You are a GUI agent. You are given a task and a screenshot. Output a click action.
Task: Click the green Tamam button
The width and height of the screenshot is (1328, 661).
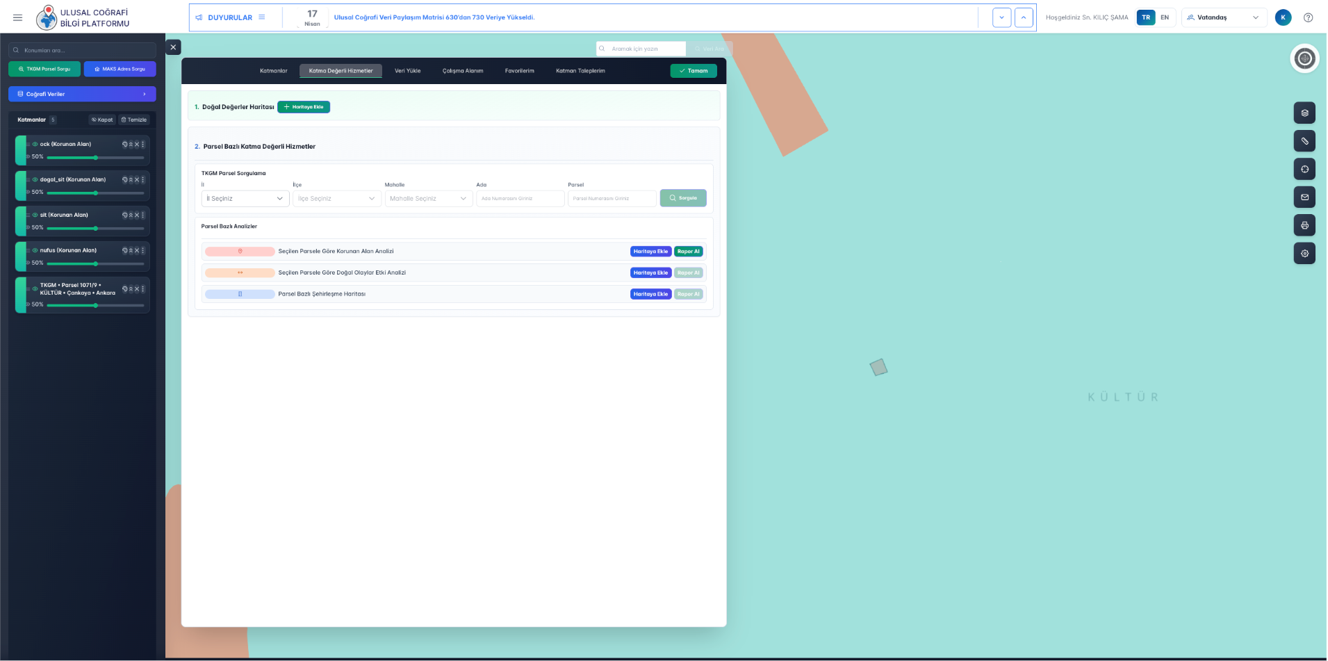(x=694, y=71)
